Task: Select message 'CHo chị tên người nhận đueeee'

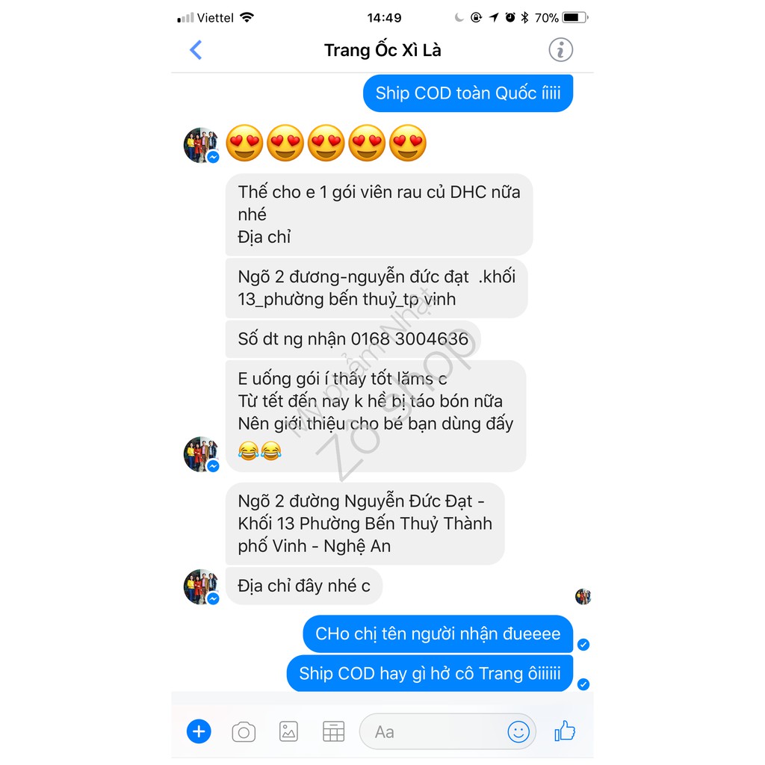Action: point(438,634)
